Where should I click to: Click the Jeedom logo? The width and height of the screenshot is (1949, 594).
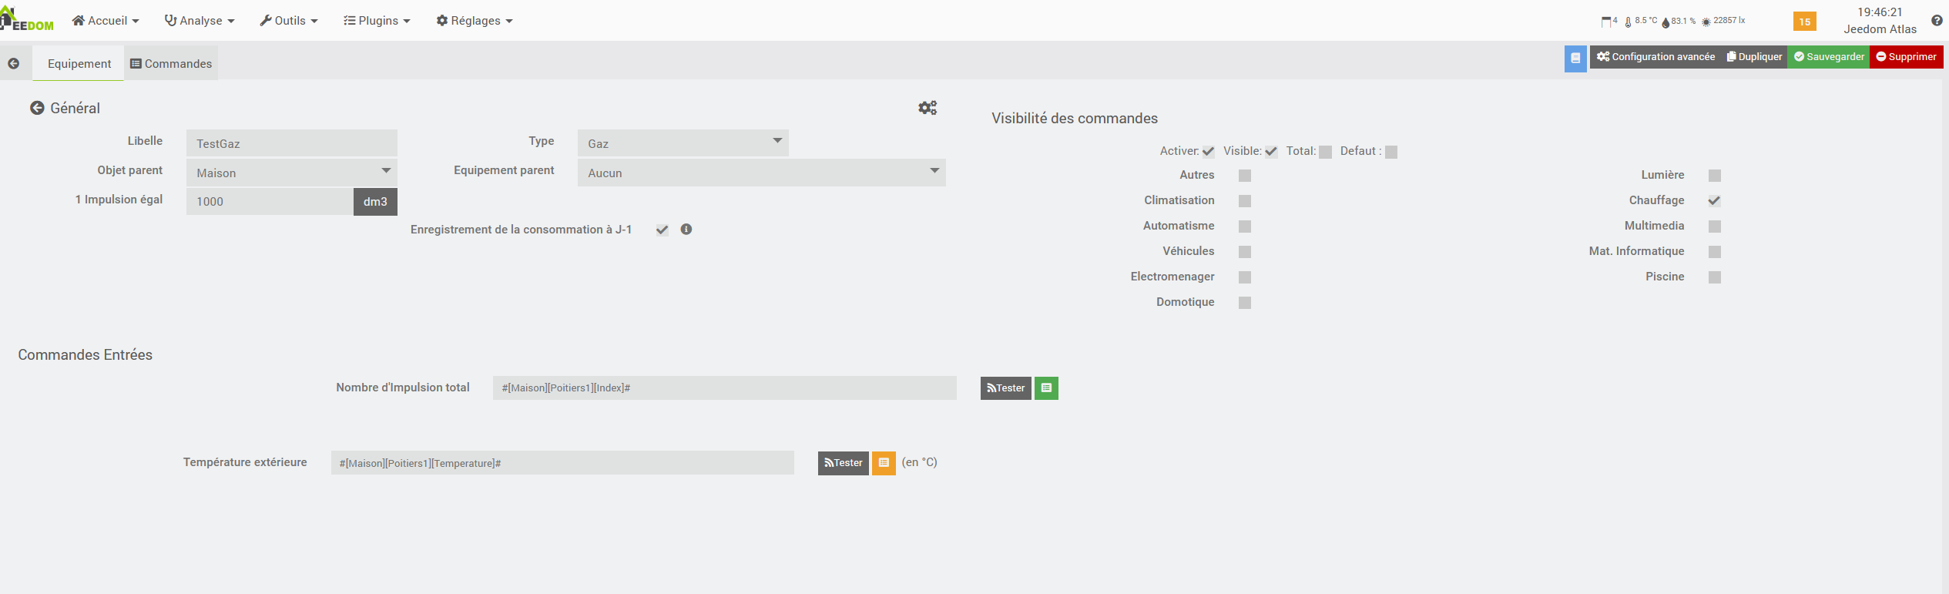pyautogui.click(x=28, y=20)
